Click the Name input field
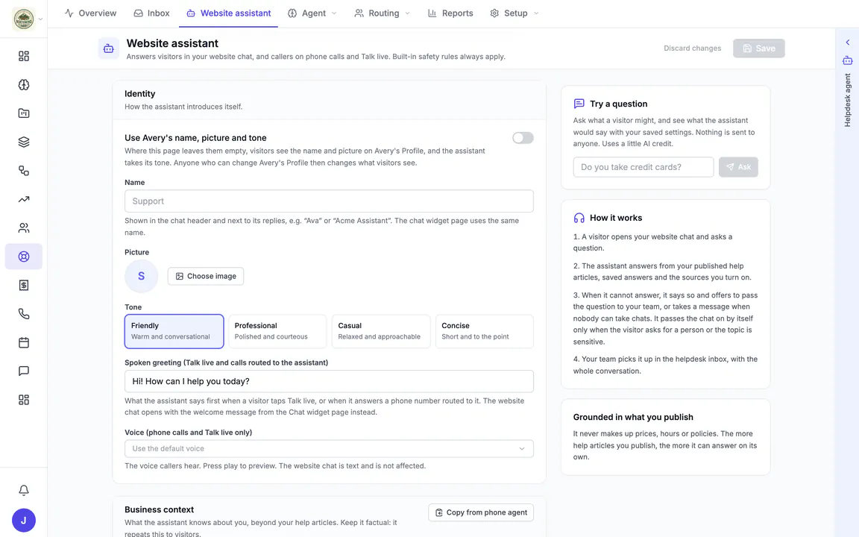This screenshot has width=859, height=537. [x=329, y=201]
